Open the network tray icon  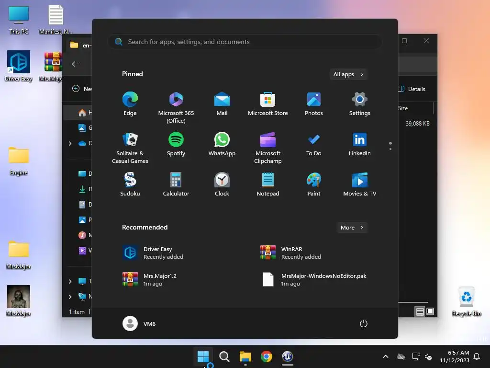coord(416,356)
